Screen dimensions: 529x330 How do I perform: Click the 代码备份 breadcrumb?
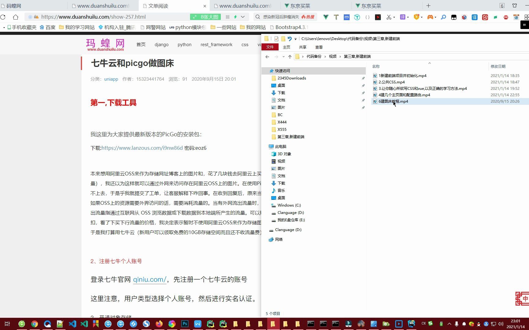click(x=314, y=57)
